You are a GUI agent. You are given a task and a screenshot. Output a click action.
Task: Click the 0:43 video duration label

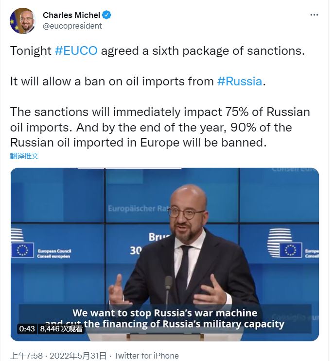[27, 328]
